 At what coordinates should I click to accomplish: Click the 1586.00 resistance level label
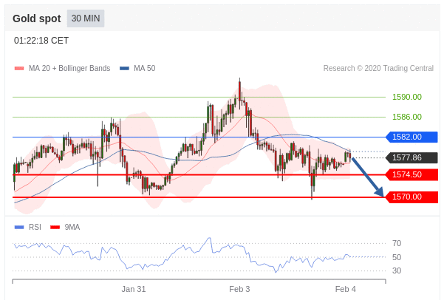pos(407,117)
